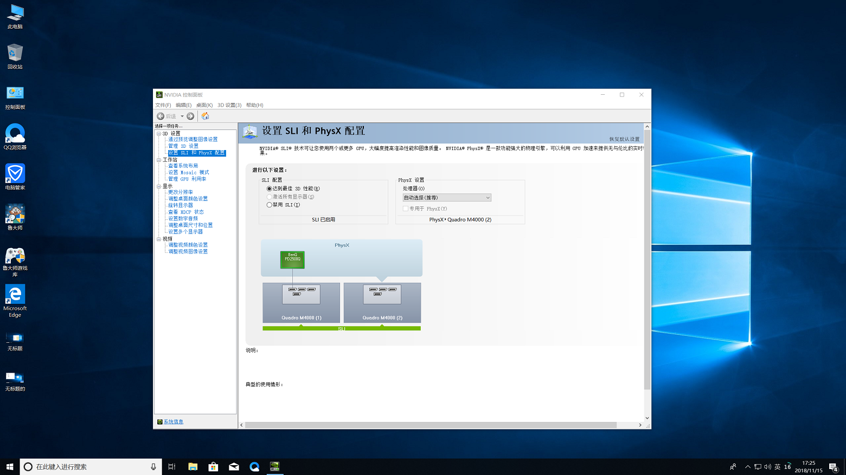Image resolution: width=846 pixels, height=475 pixels.
Task: Open Task View on taskbar
Action: click(172, 467)
